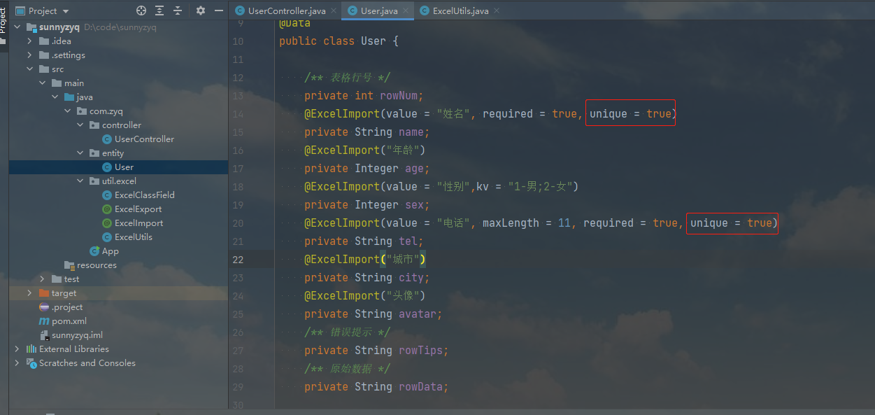Open the App class file

click(110, 251)
